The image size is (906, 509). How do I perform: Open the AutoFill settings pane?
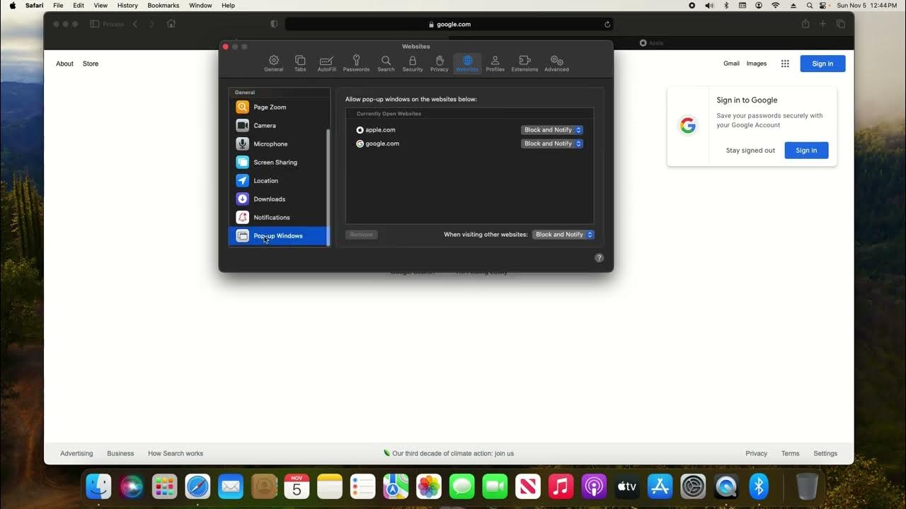[x=326, y=63]
